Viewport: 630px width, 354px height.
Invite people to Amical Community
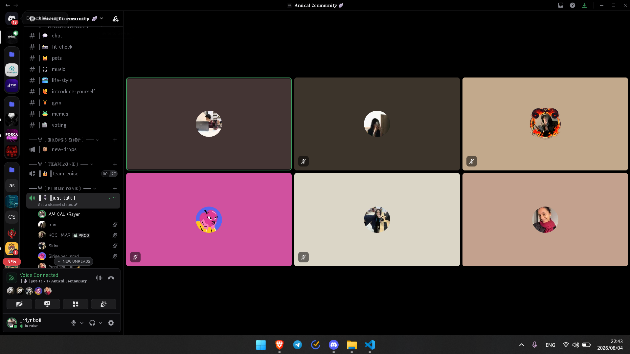click(x=115, y=19)
